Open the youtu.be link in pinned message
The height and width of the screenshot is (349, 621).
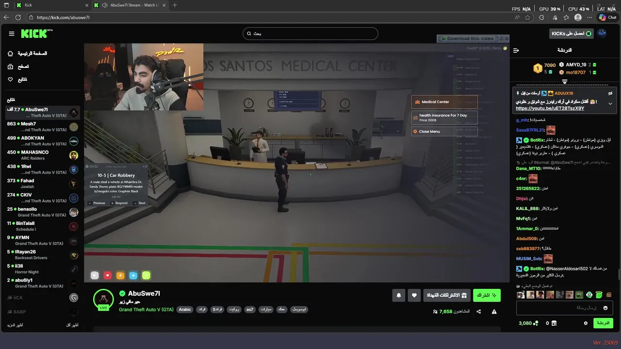tap(550, 108)
